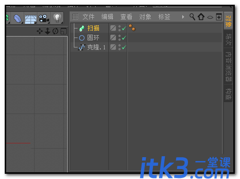The image size is (240, 179).
Task: Expand more menus with the right arrow
Action: pyautogui.click(x=183, y=17)
